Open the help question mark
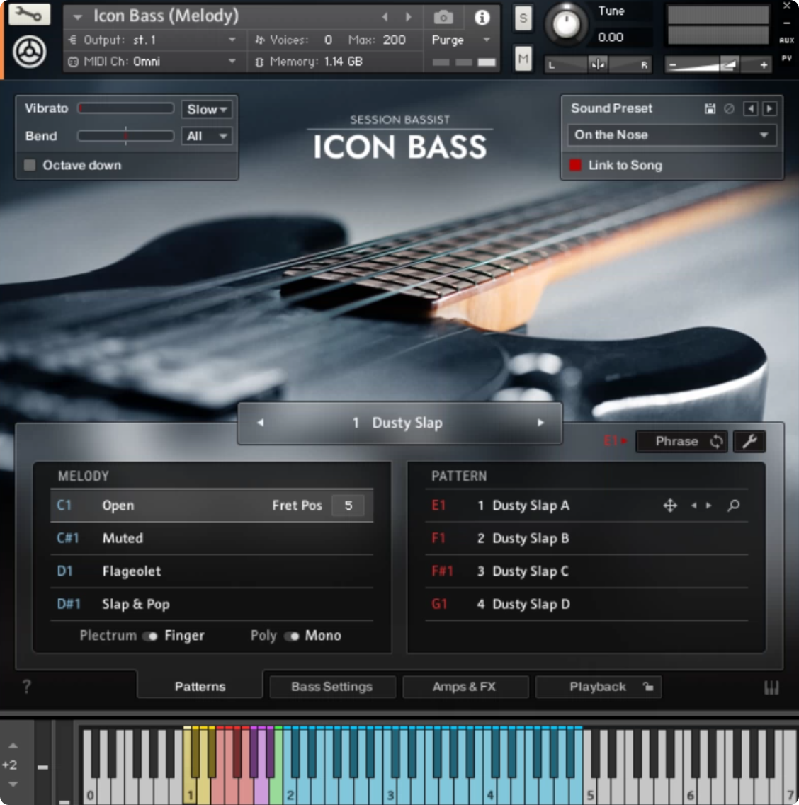This screenshot has height=805, width=799. 27,687
